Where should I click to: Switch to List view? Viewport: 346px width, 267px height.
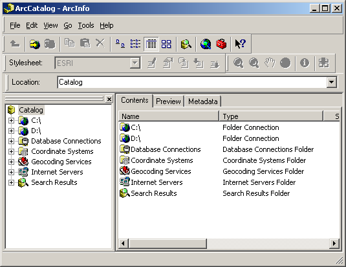click(135, 44)
